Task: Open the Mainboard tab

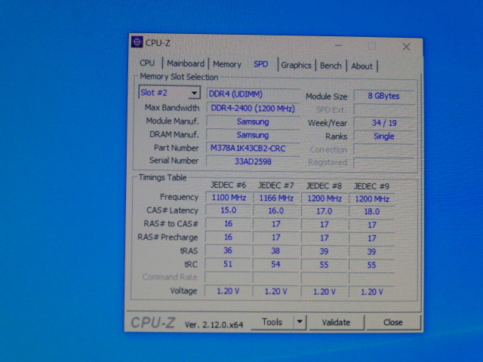Action: pyautogui.click(x=186, y=63)
